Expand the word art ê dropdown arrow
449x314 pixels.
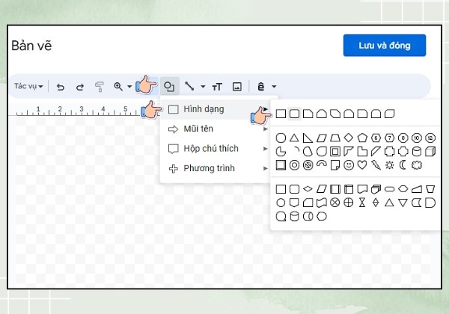point(274,87)
